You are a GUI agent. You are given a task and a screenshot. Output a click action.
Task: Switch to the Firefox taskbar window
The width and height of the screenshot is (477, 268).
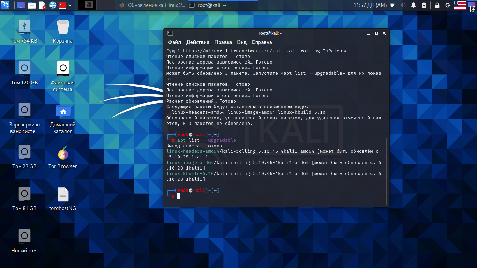click(152, 5)
